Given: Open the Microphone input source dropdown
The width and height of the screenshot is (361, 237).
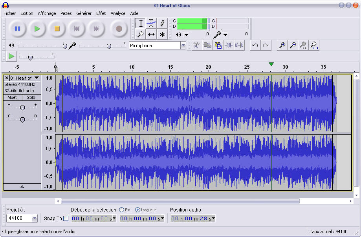Looking at the screenshot, I should 183,45.
